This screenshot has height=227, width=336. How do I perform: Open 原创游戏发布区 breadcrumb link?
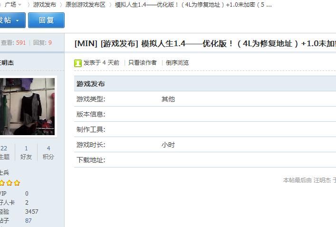coord(85,4)
